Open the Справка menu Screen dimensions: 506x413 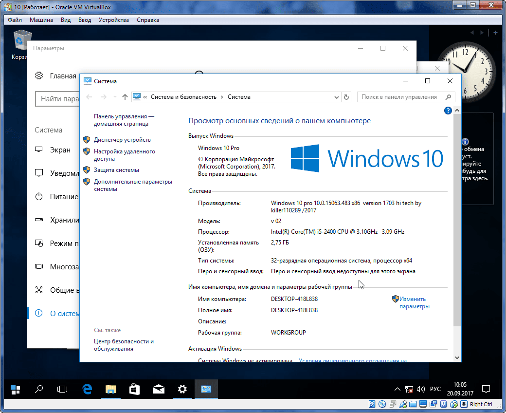tap(148, 20)
